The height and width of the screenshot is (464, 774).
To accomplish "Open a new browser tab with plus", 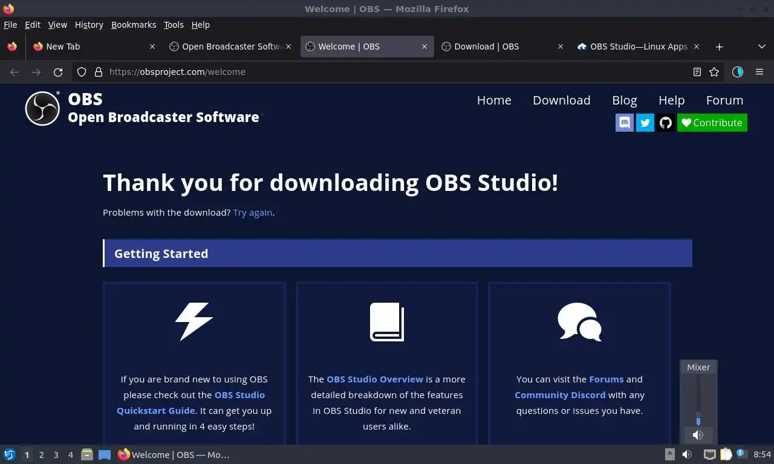I will tap(719, 47).
